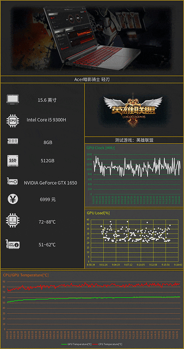Screen dimensions: 184x349
Task: Click the red CPU Temperature legend entry
Action: (x=106, y=344)
